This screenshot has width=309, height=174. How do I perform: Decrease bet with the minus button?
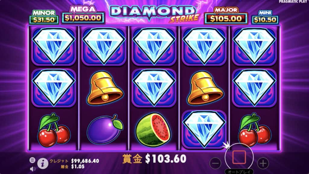(x=215, y=163)
